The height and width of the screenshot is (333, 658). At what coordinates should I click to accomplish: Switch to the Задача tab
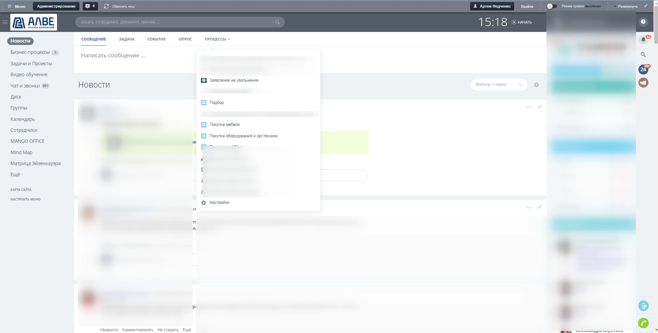126,39
